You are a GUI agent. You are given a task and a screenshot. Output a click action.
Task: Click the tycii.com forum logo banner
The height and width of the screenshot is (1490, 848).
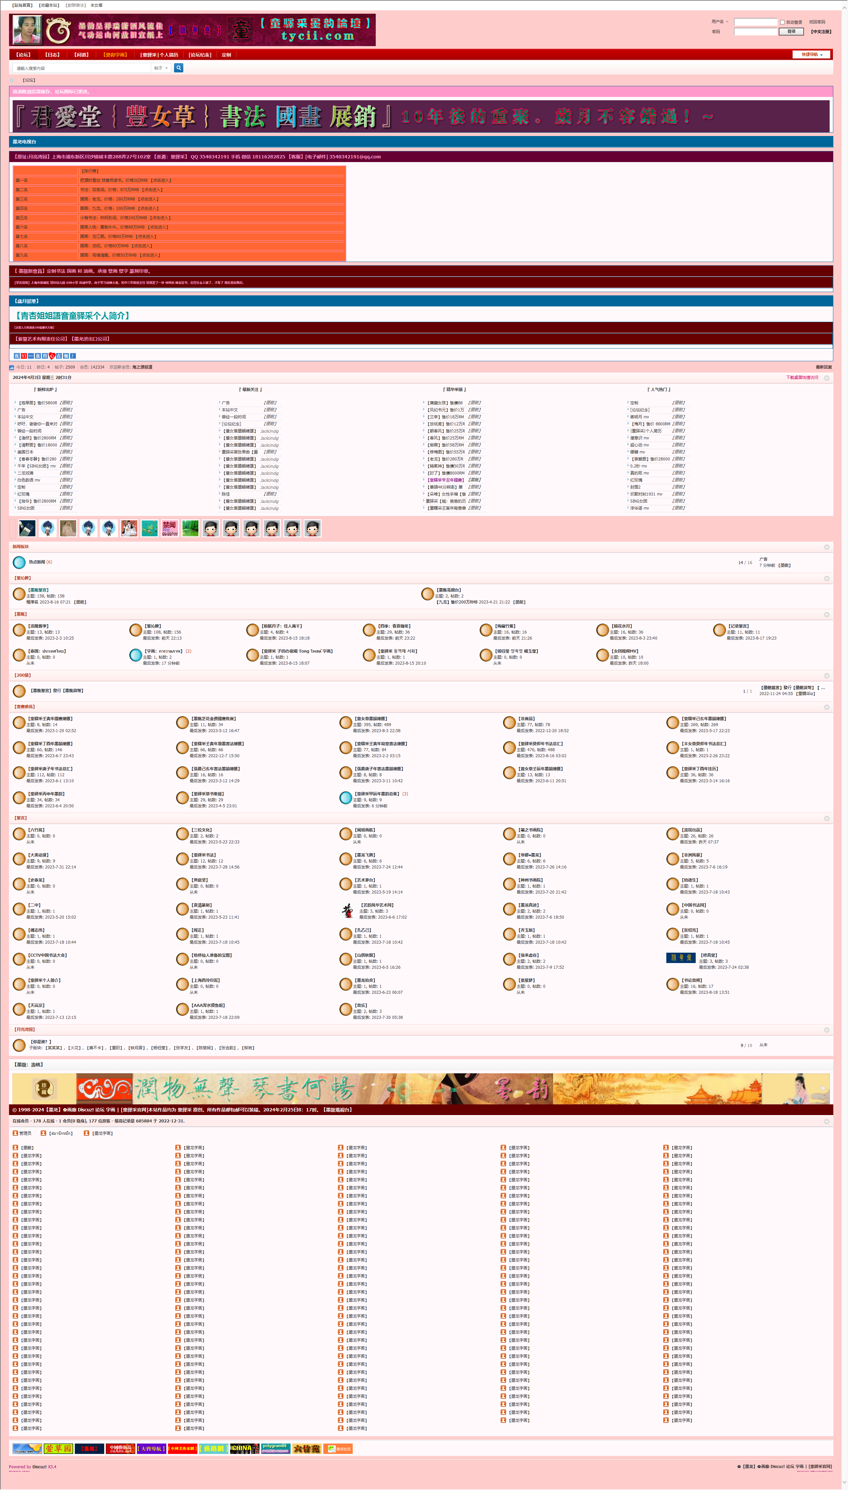click(x=192, y=30)
